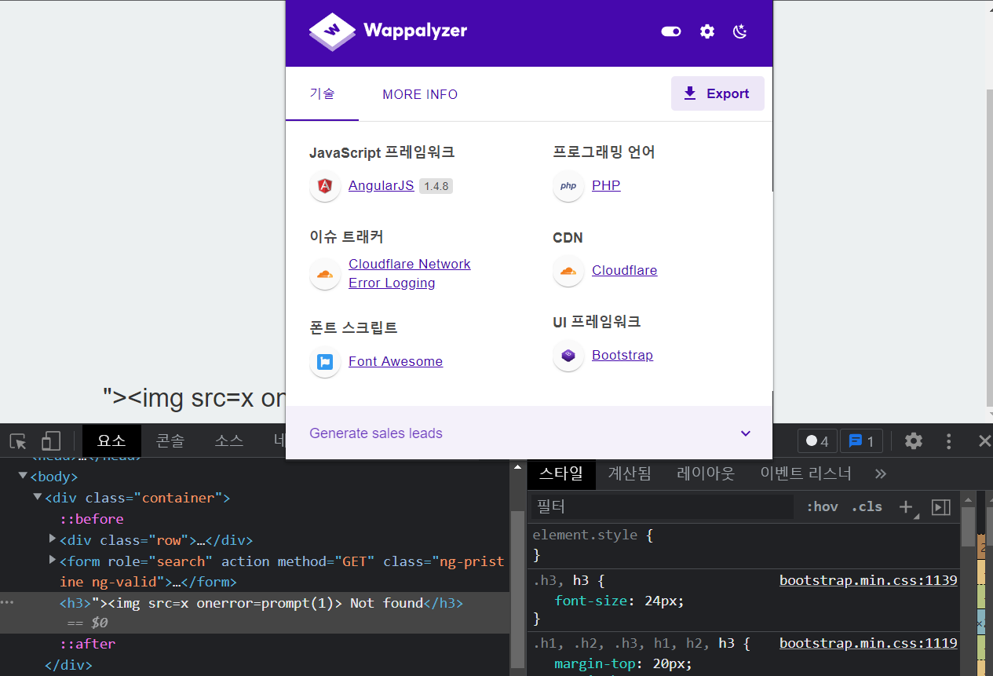The height and width of the screenshot is (676, 993).
Task: Open the 소스 tab
Action: coord(229,441)
